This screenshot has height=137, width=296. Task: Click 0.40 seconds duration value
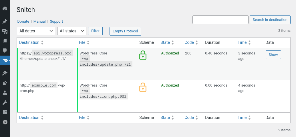(216, 53)
